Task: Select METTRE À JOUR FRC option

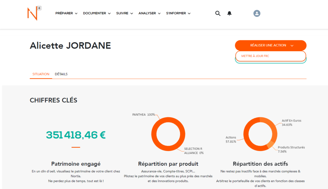Action: pos(271,56)
